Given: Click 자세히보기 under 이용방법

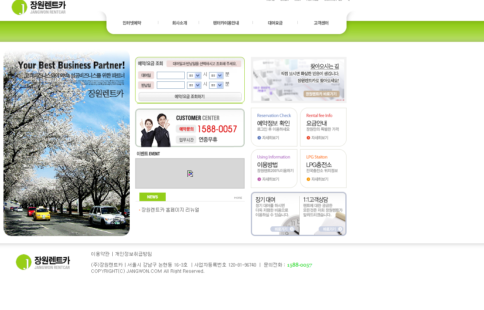Looking at the screenshot, I should click(x=268, y=179).
